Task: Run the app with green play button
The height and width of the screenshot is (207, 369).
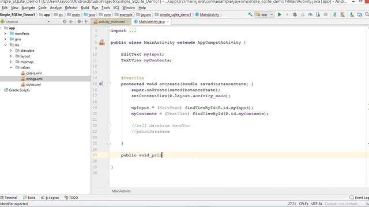Action: pos(279,14)
